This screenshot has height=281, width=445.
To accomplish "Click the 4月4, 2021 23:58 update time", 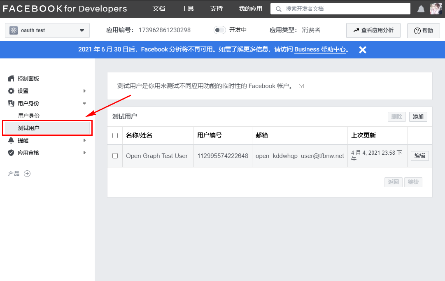I will (x=377, y=156).
